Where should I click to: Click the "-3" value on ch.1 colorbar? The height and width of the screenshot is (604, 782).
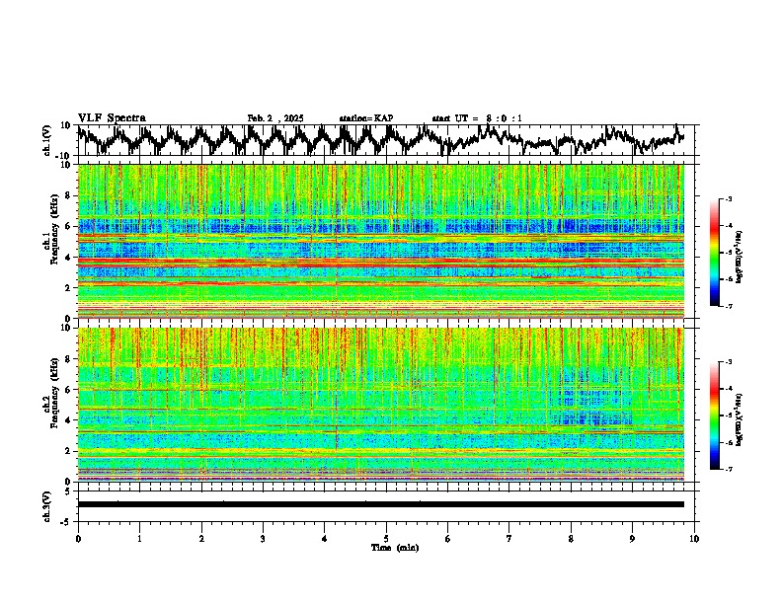pyautogui.click(x=729, y=198)
